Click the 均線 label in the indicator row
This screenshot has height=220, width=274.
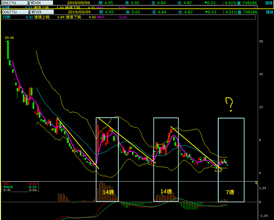[x=6, y=17]
